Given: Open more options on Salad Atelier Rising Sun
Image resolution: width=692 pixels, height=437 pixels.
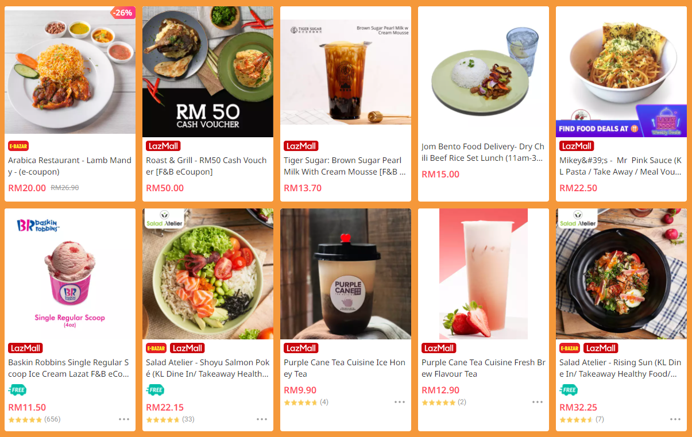Looking at the screenshot, I should pos(675,419).
